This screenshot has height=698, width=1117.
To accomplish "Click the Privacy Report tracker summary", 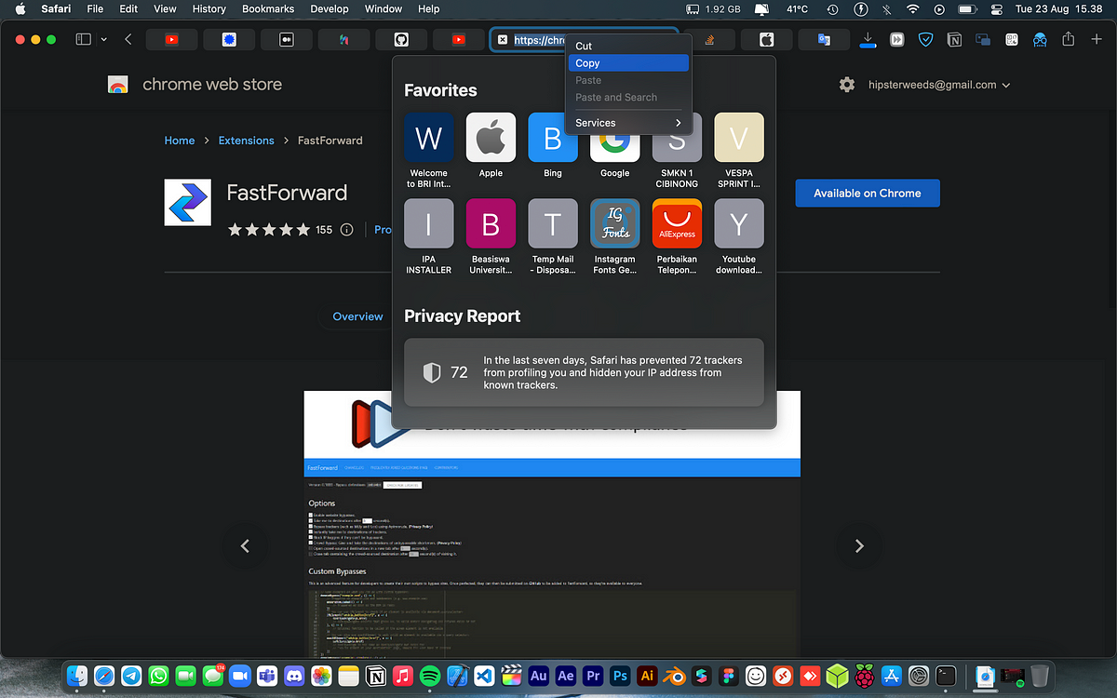I will [x=584, y=372].
